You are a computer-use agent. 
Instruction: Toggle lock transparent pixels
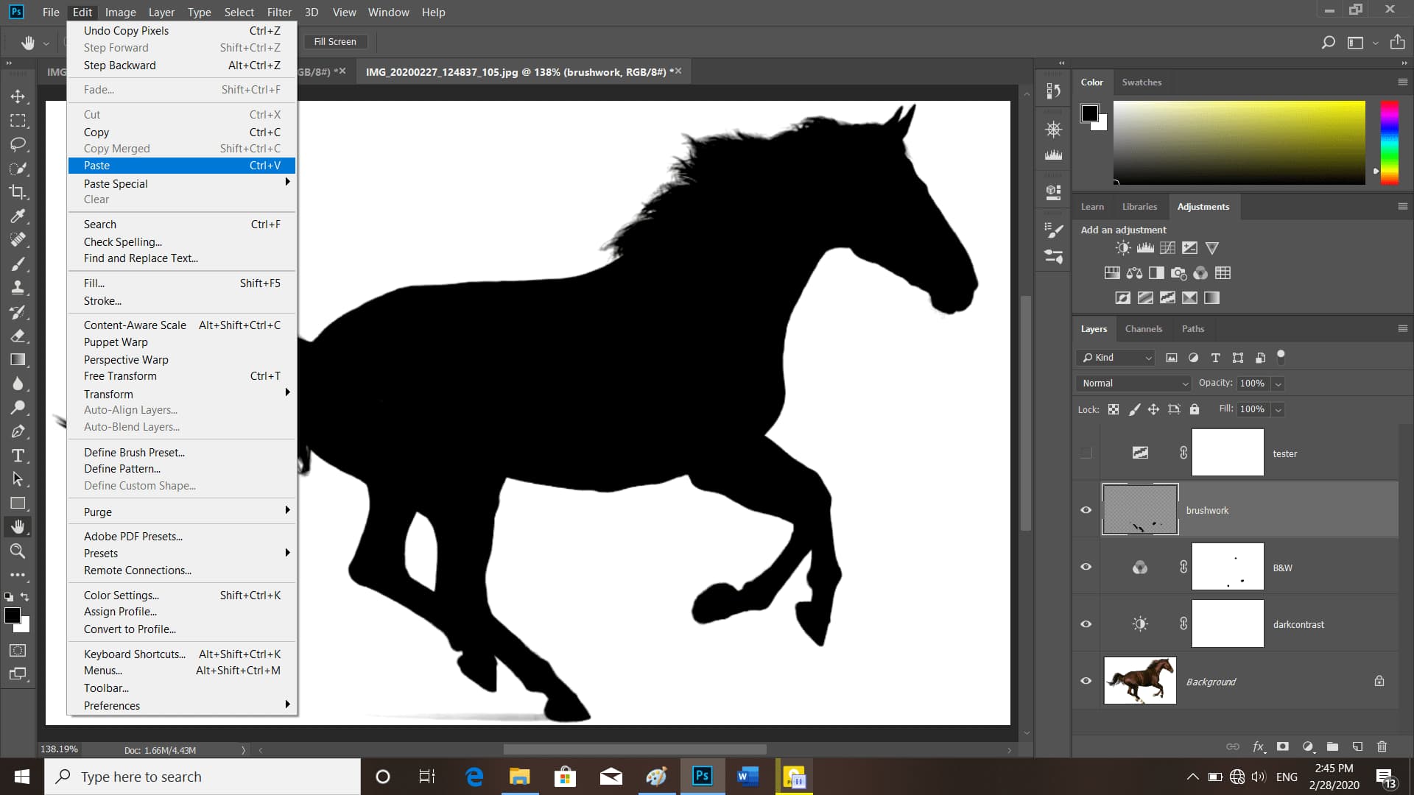pos(1114,409)
